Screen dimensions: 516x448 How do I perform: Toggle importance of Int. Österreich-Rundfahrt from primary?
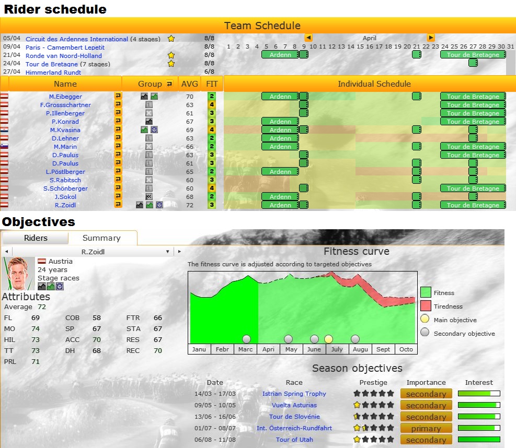(426, 429)
